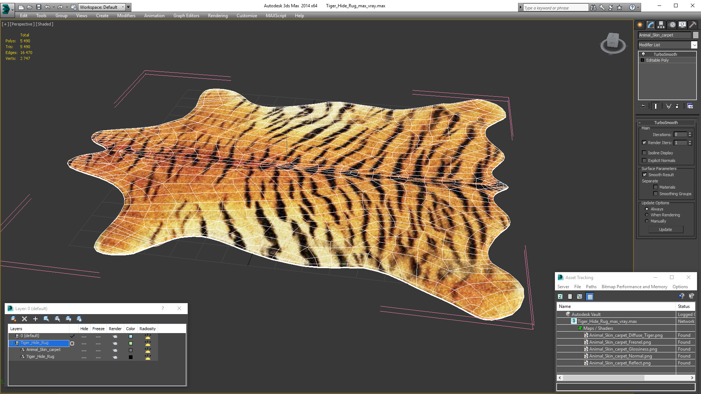Click the Update button in TurboSmooth
The height and width of the screenshot is (394, 701).
point(666,229)
